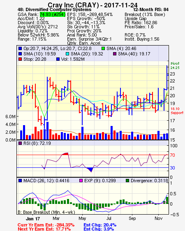The height and width of the screenshot is (231, 185).
Task: Click the Range: 17.15% text
Action: [32, 39]
